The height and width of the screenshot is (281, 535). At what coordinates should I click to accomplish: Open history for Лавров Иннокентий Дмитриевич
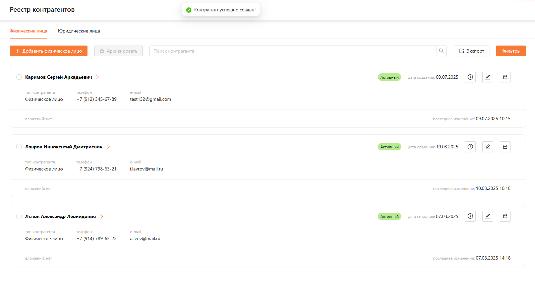pyautogui.click(x=470, y=147)
